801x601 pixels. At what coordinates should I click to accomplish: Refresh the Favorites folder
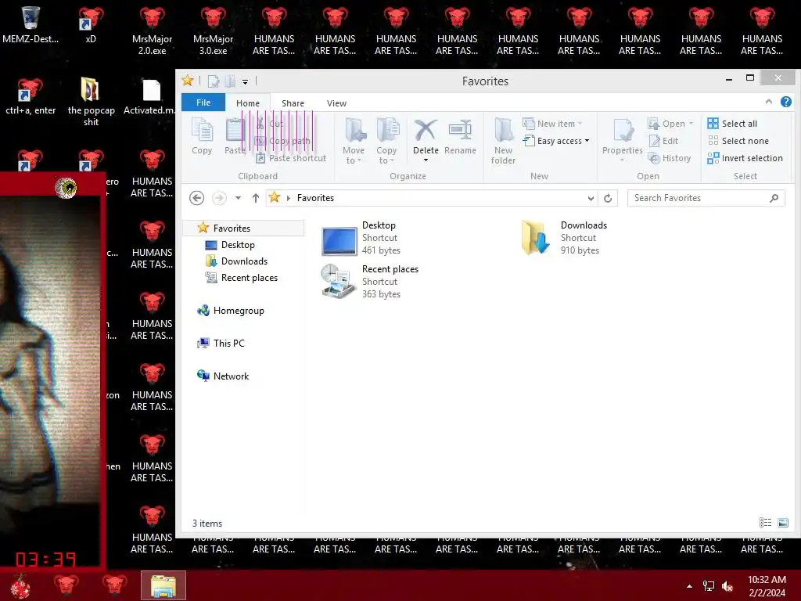pos(607,198)
